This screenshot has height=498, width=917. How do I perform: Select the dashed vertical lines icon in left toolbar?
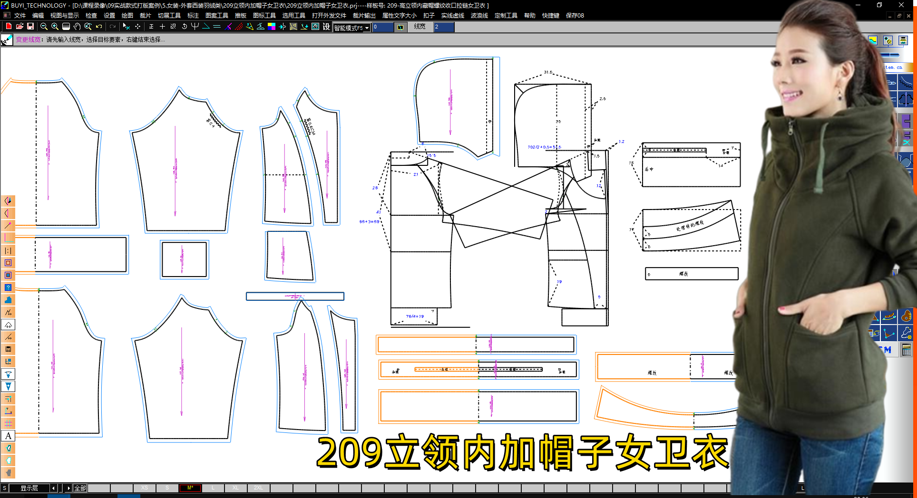[x=9, y=250]
